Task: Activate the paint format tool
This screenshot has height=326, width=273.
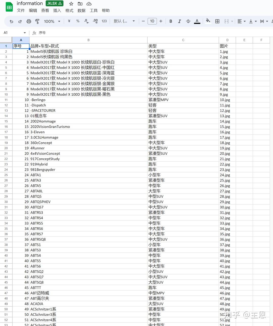Action: 37,21
